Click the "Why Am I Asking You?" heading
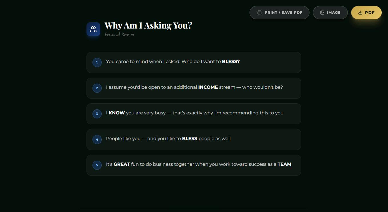This screenshot has width=388, height=212. pyautogui.click(x=148, y=25)
